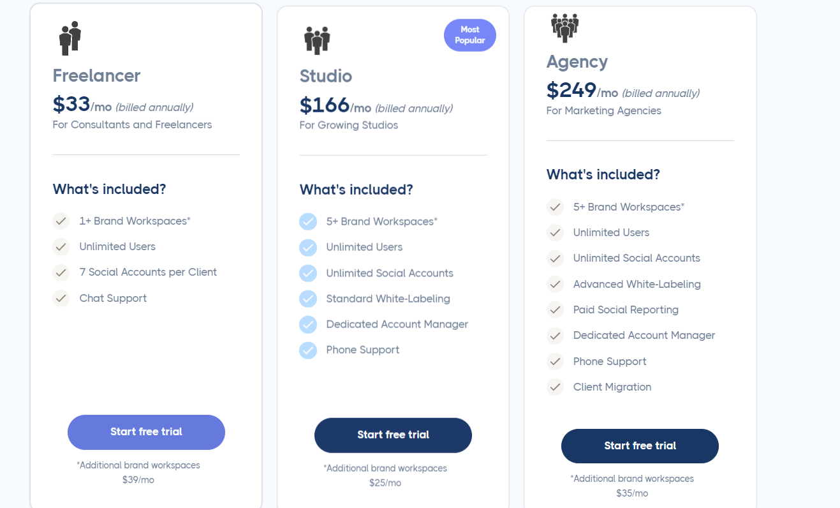The height and width of the screenshot is (508, 840).
Task: Click the Studio plan three-person icon
Action: pyautogui.click(x=317, y=40)
